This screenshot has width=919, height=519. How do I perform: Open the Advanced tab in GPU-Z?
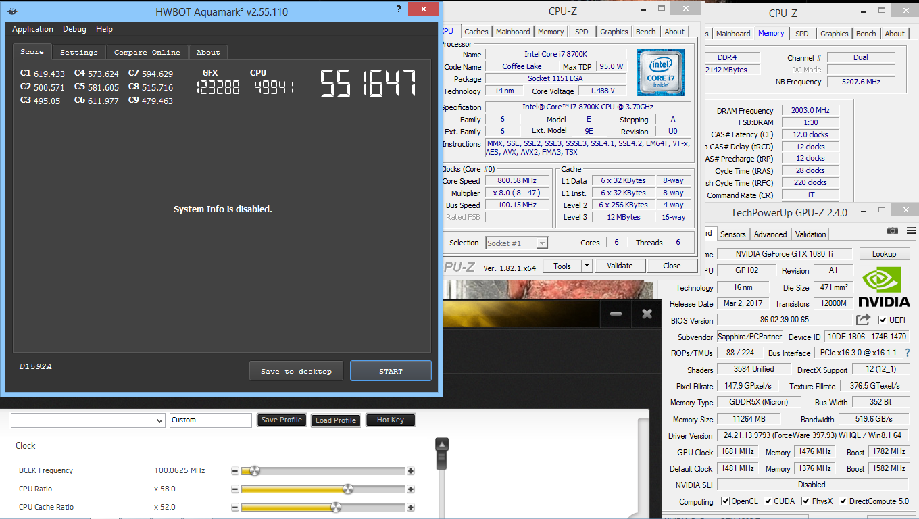[x=770, y=234]
